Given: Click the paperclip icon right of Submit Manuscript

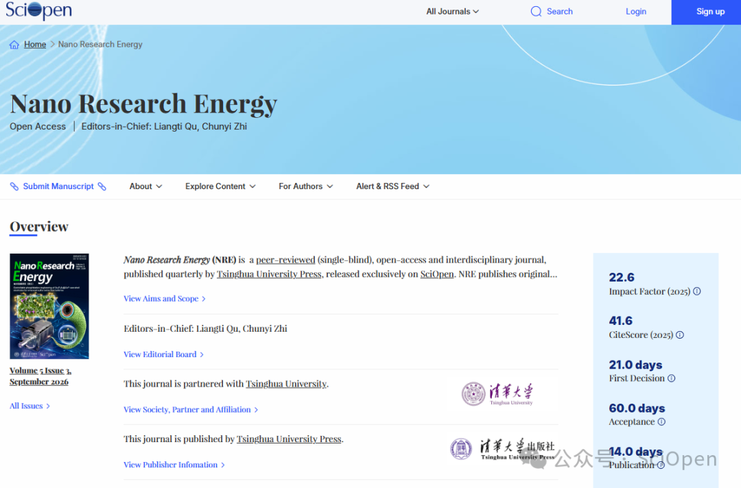Looking at the screenshot, I should (x=102, y=186).
